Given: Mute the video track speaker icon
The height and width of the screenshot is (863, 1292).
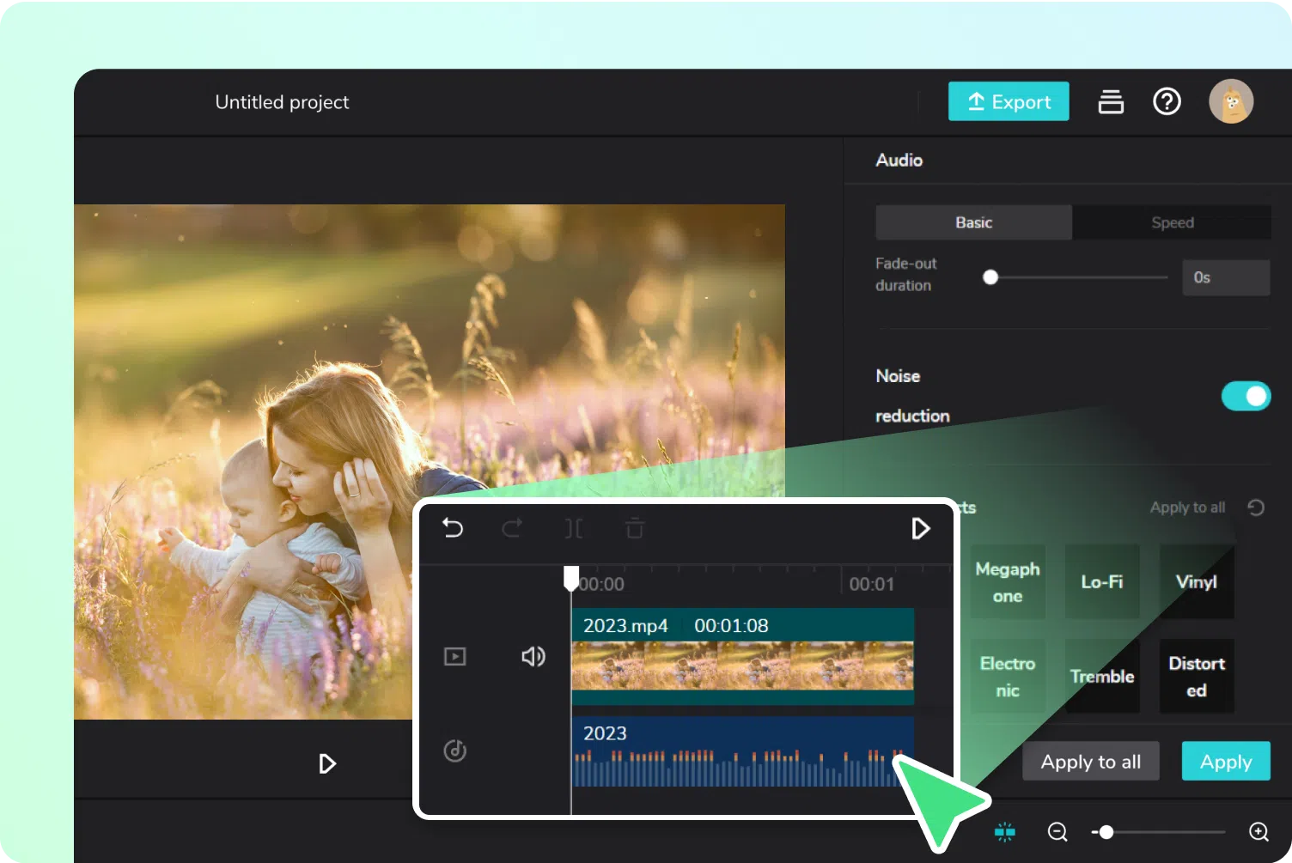Looking at the screenshot, I should (x=533, y=657).
